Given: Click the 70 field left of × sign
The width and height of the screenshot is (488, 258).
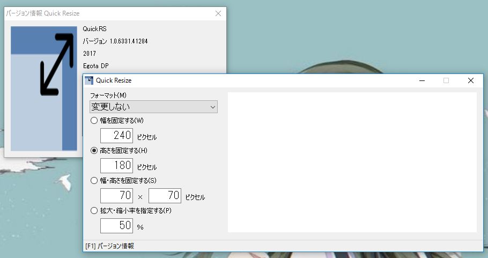Looking at the screenshot, I should pyautogui.click(x=116, y=196).
